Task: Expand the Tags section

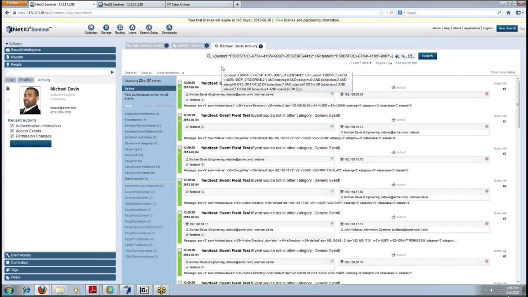Action: (x=60, y=270)
